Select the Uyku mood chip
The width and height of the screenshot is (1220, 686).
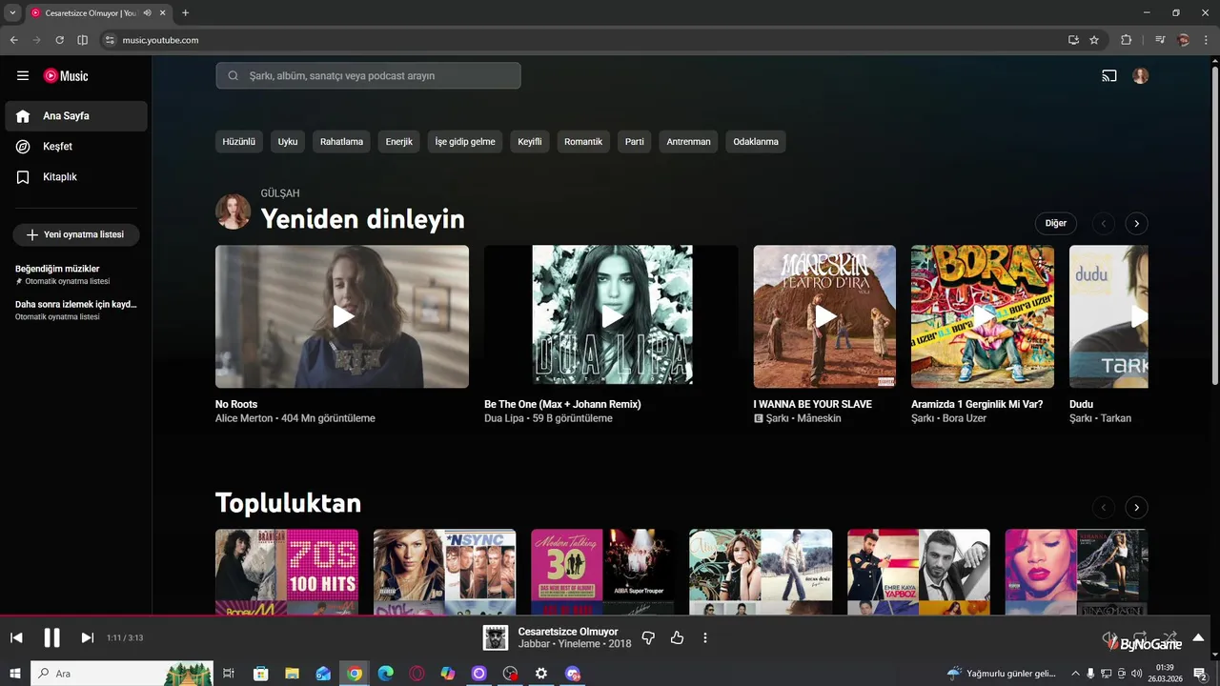tap(288, 142)
